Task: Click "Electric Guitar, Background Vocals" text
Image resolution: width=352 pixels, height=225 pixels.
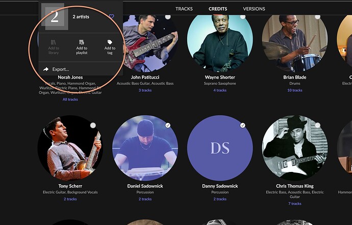Action: (70, 192)
